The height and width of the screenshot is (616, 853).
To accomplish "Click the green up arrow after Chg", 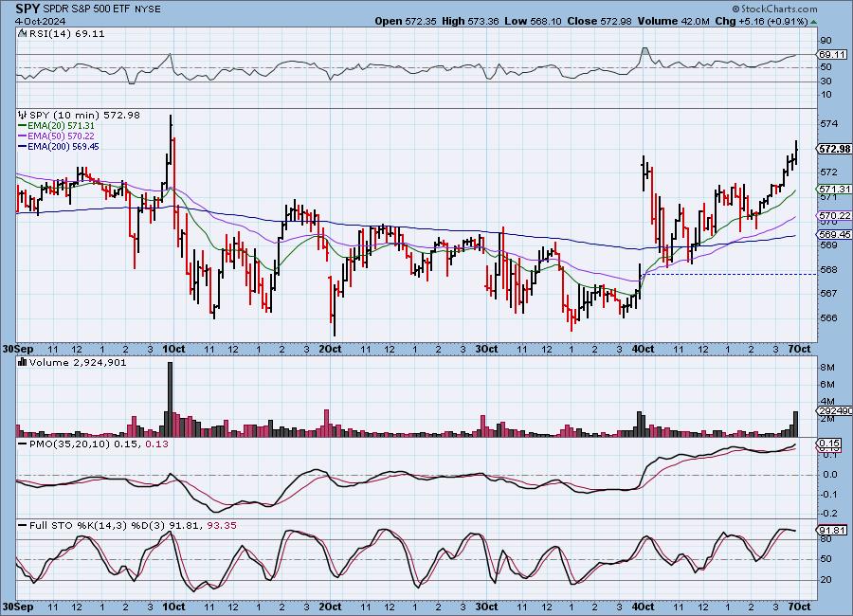I will click(813, 22).
